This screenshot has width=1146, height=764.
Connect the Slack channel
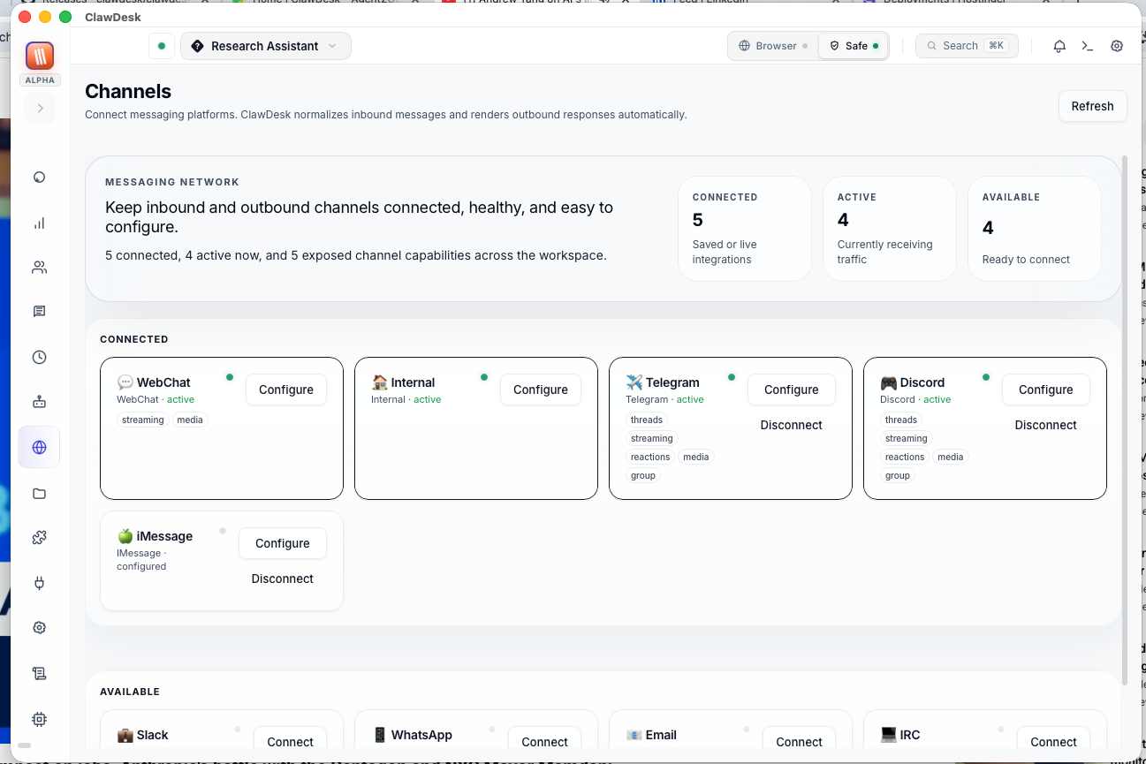(290, 742)
